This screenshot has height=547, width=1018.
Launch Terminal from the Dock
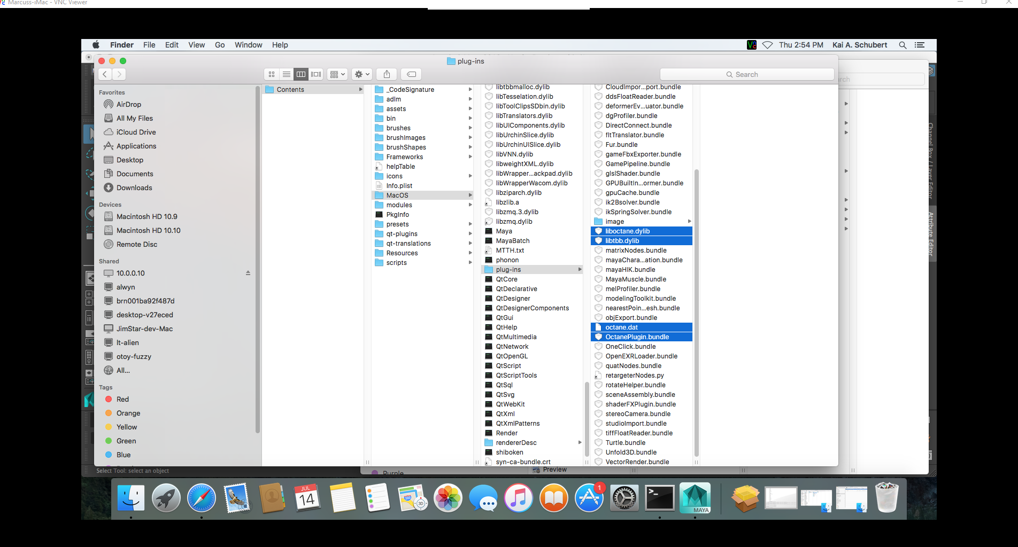pyautogui.click(x=660, y=498)
